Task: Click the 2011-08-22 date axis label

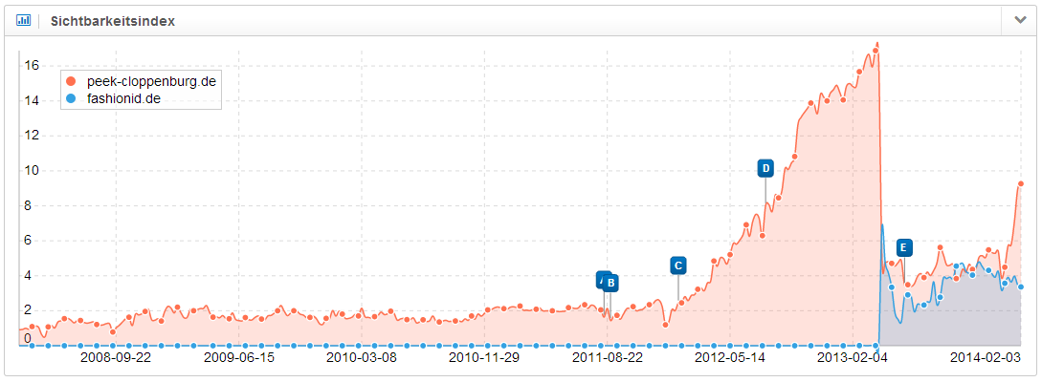Action: [x=608, y=359]
